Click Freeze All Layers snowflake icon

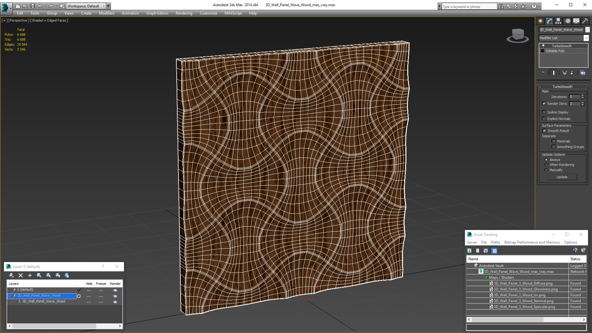click(67, 275)
